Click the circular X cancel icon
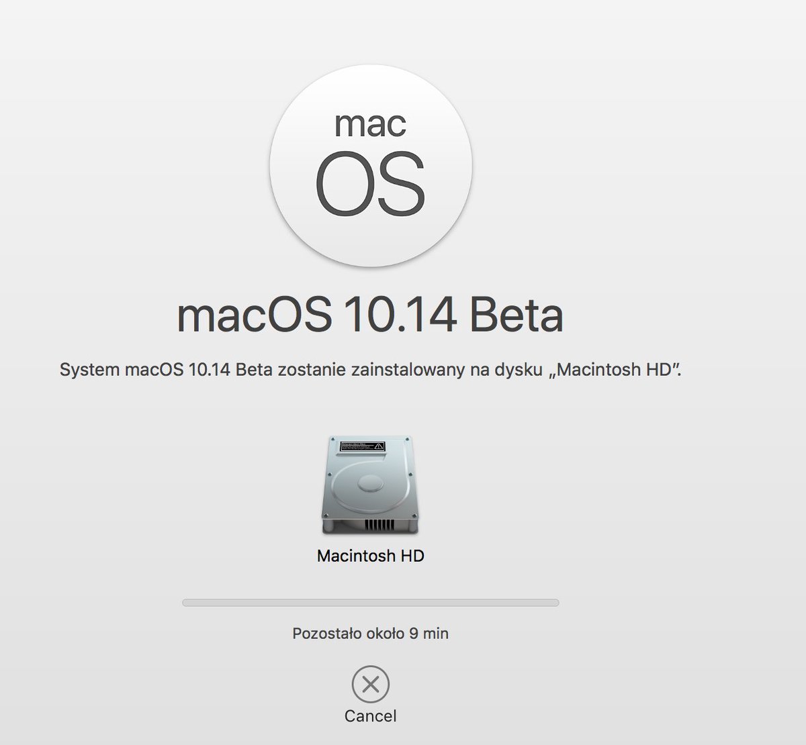Viewport: 806px width, 745px height. coord(371,685)
